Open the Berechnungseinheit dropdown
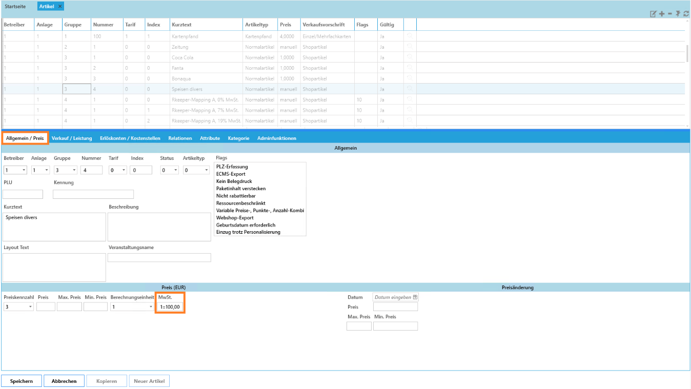 pyautogui.click(x=151, y=307)
